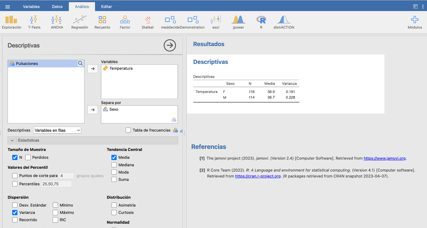Click the 114 N value for M
427x228 pixels.
pos(252,98)
